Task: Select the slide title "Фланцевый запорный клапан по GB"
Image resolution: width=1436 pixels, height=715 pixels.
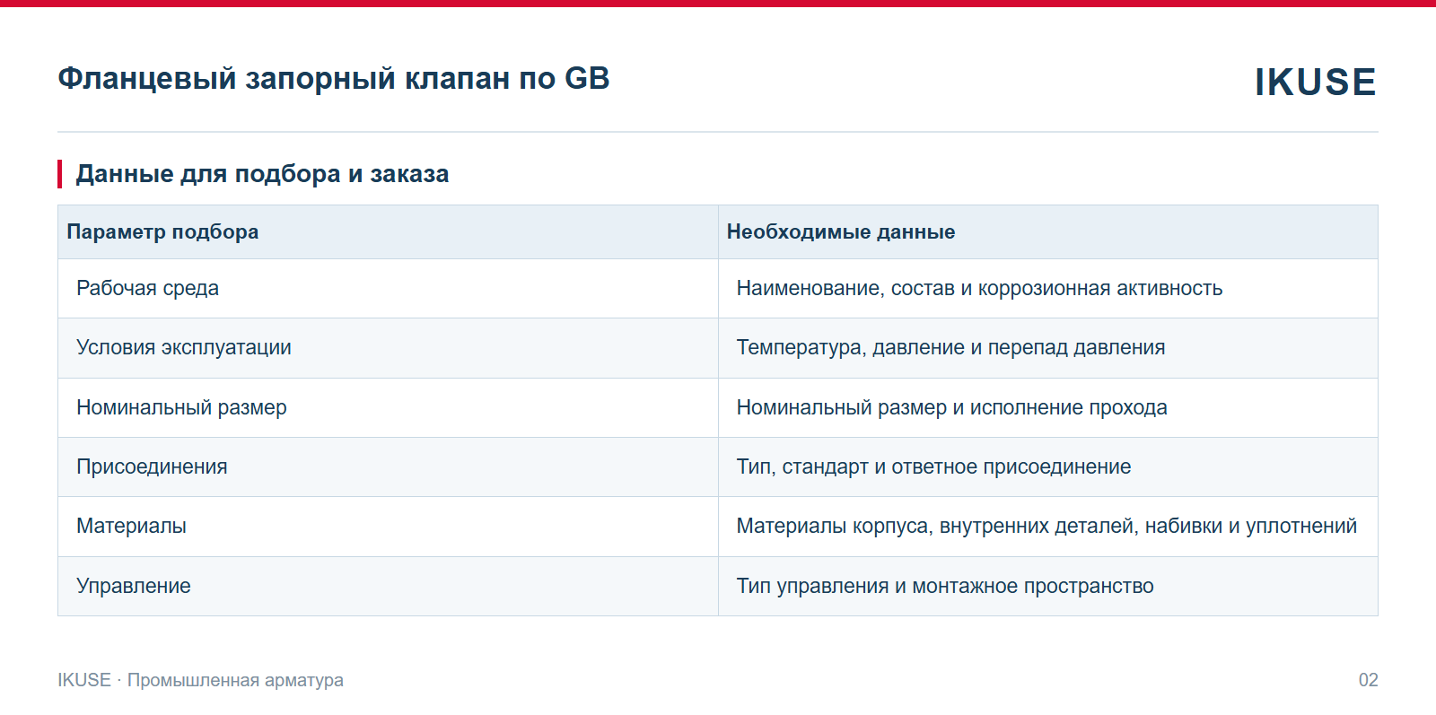Action: tap(334, 79)
